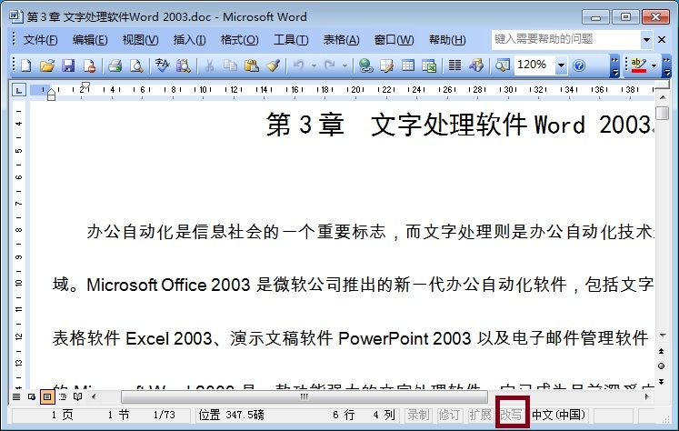Open the zoom 120% dropdown

561,65
